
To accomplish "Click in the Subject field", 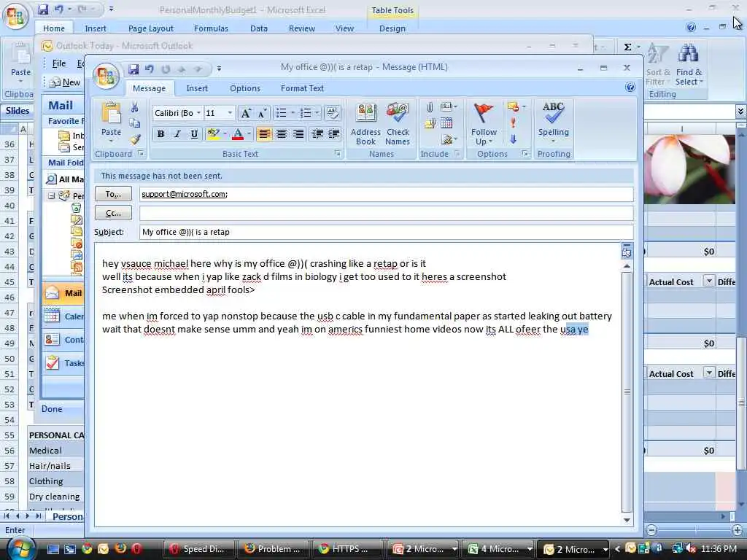I will click(387, 232).
